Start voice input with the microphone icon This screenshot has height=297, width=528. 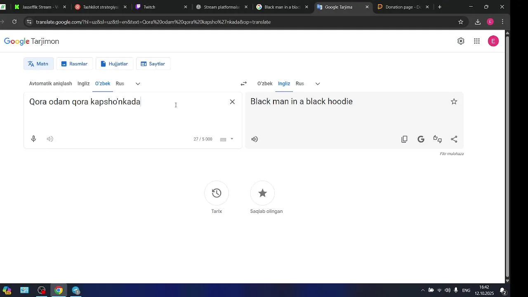(34, 139)
